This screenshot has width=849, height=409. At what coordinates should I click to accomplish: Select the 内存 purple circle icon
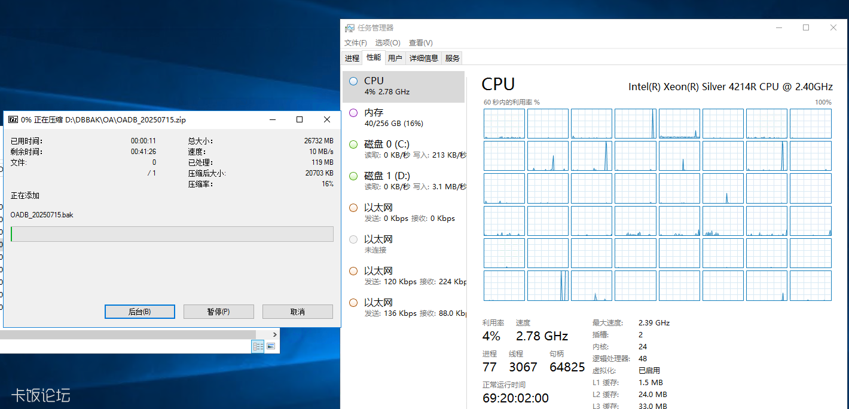coord(353,113)
